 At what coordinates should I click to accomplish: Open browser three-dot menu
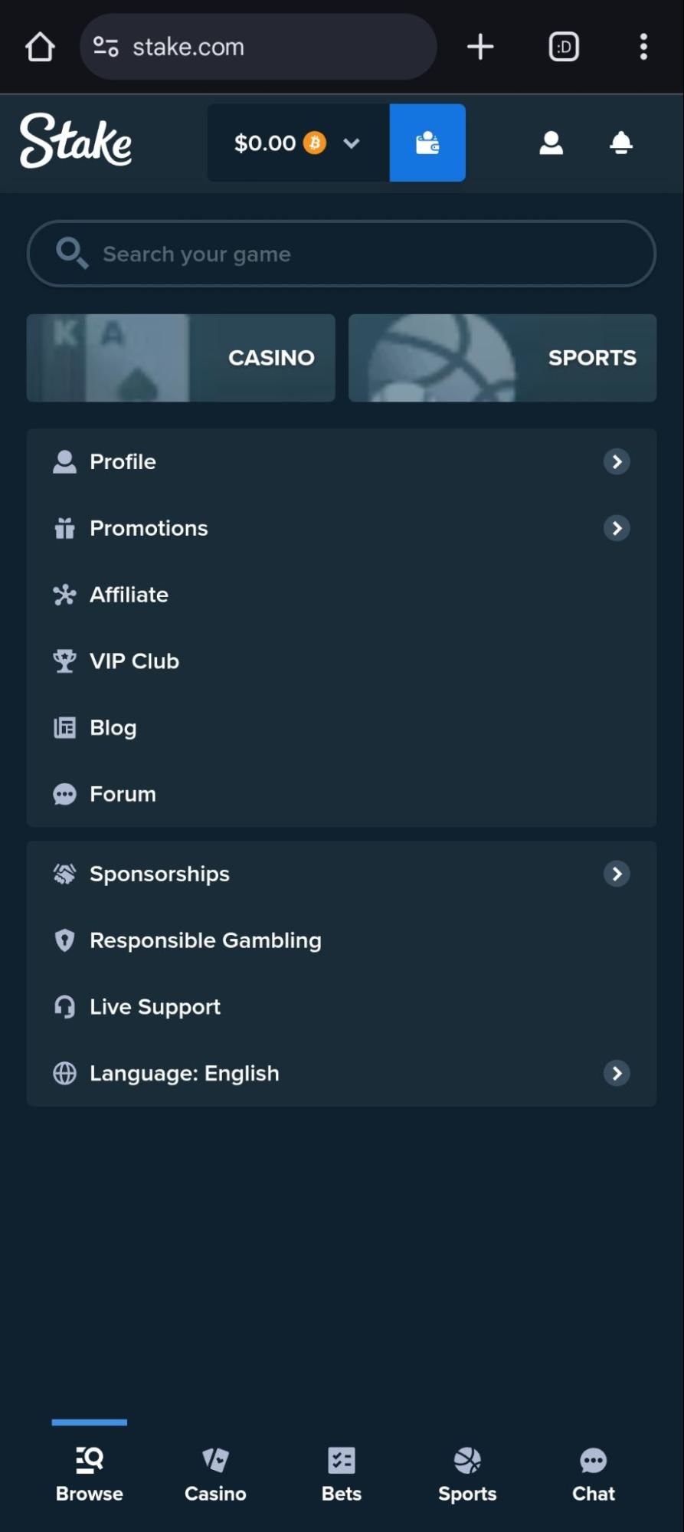[643, 47]
